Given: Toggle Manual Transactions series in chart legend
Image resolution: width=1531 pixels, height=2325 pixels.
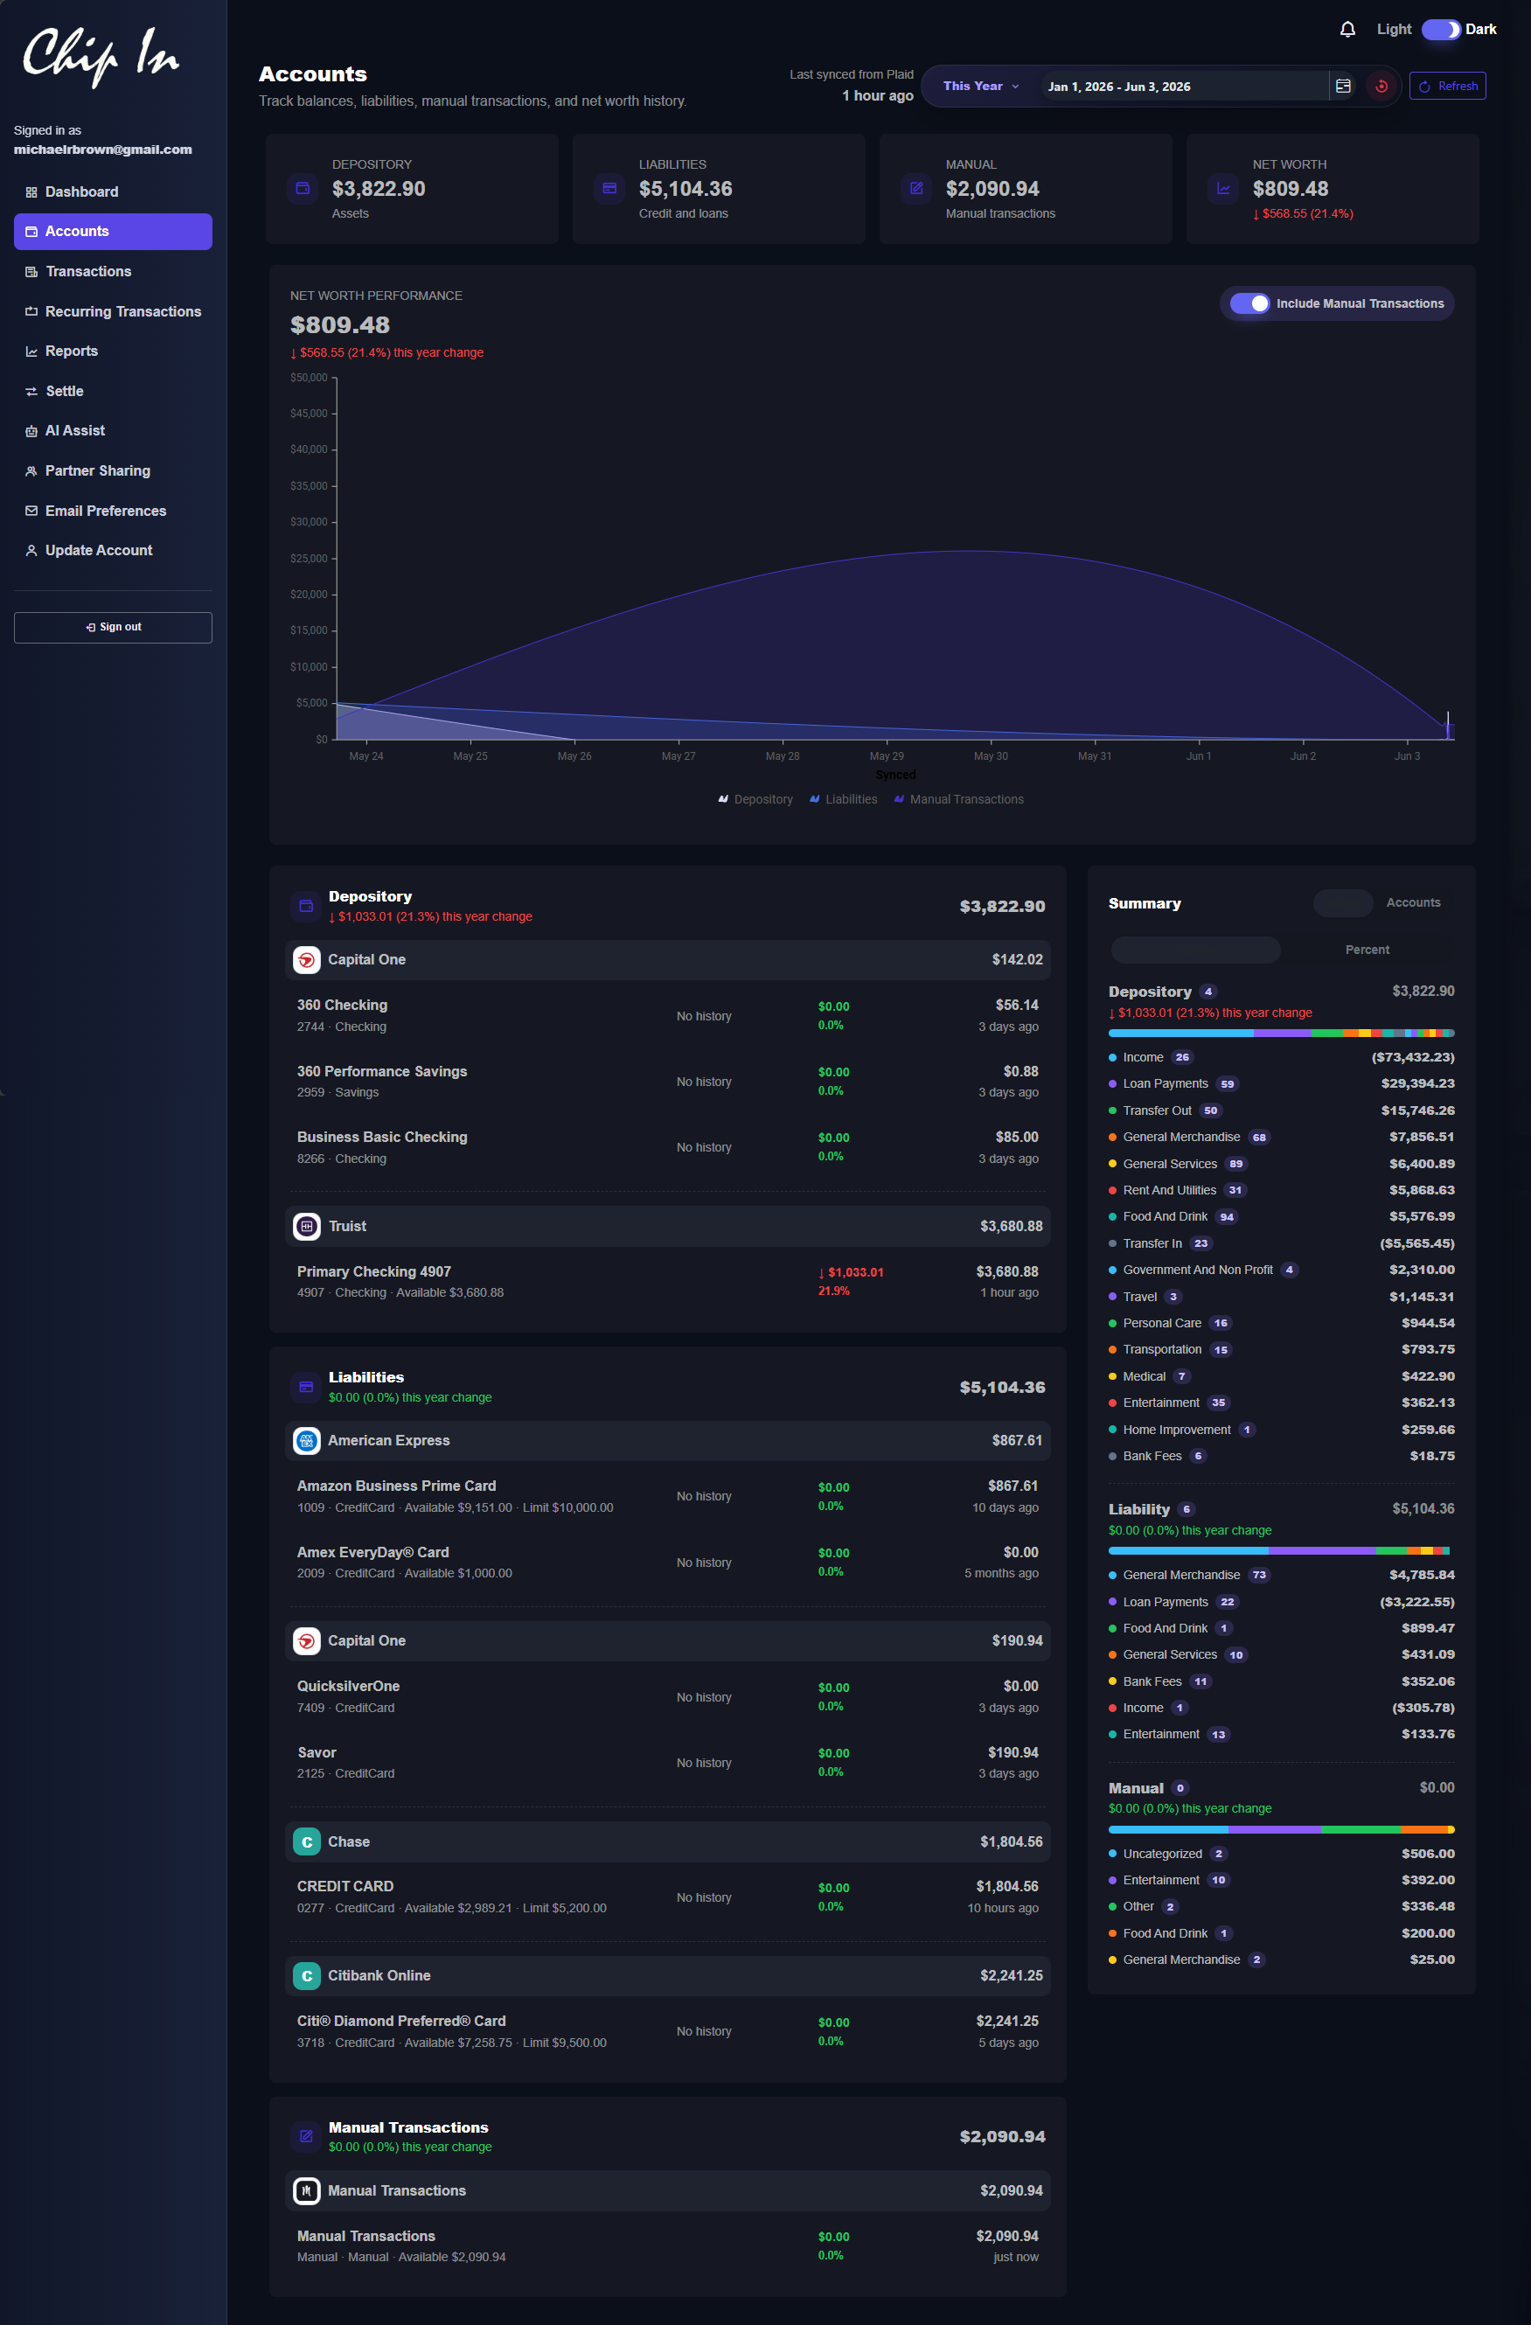Looking at the screenshot, I should pos(958,799).
